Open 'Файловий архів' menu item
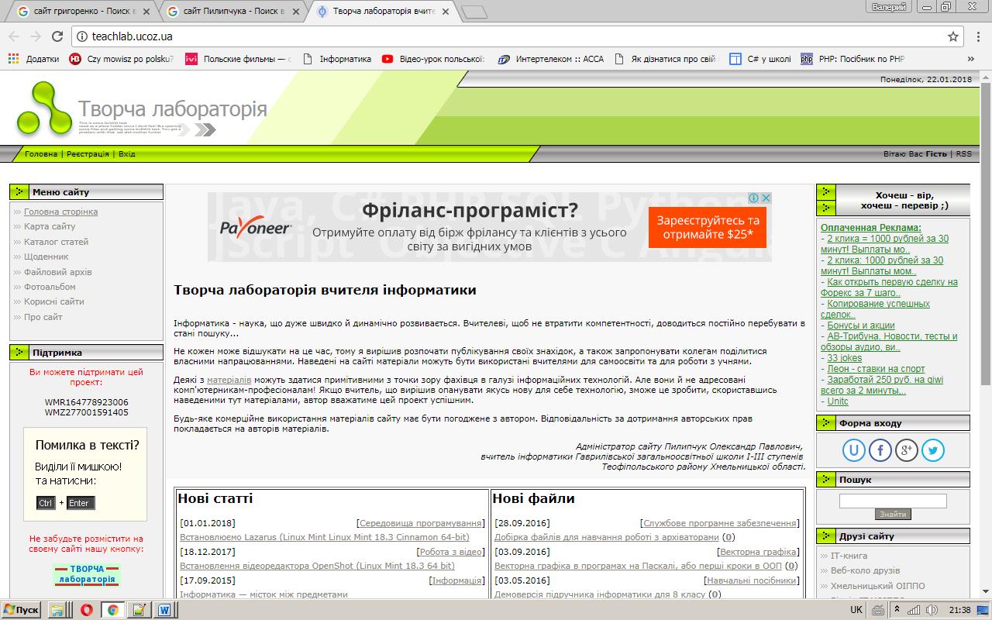 tap(58, 272)
